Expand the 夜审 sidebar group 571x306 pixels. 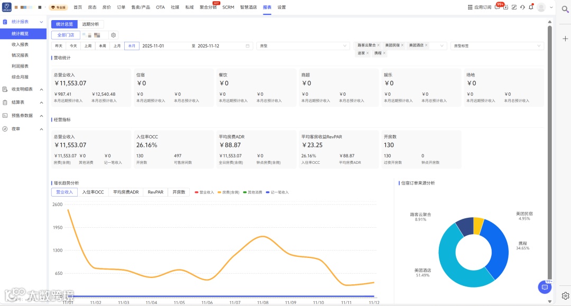point(41,129)
